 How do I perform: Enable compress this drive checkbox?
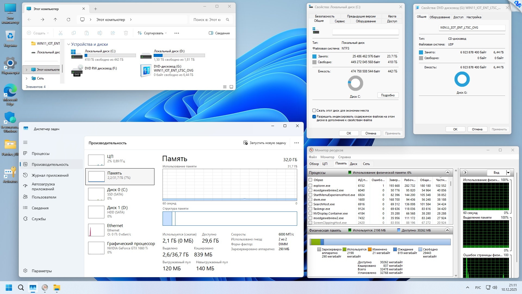pos(314,111)
